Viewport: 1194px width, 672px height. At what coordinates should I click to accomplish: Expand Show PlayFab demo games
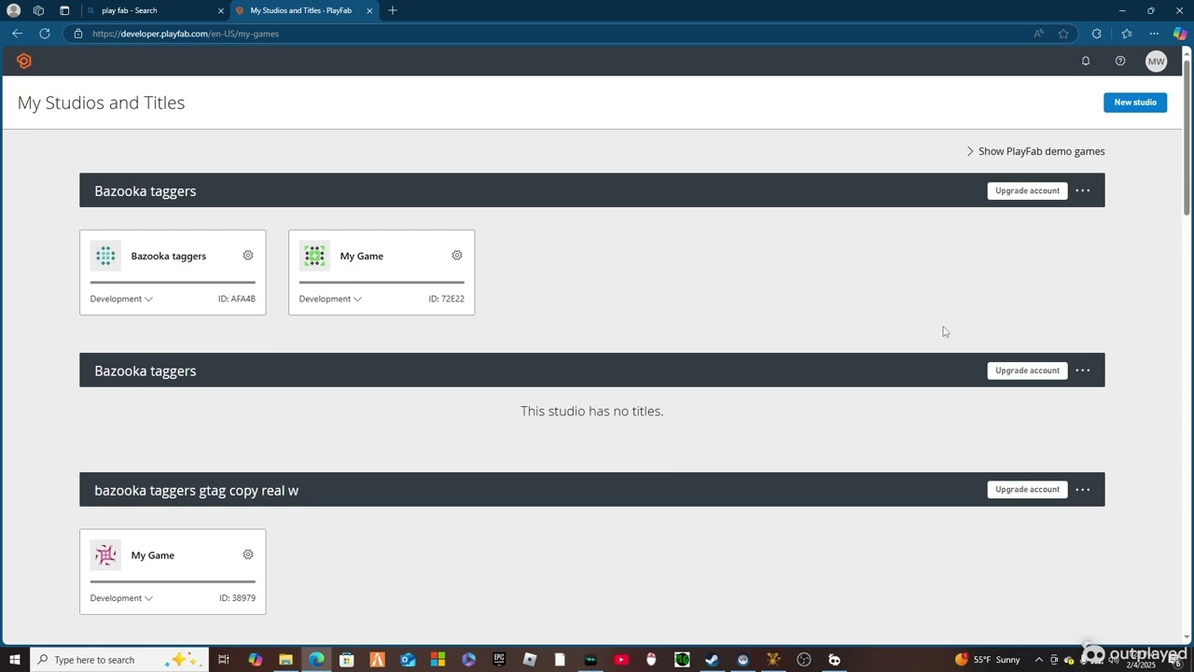pos(1035,151)
